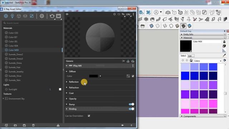This screenshot has width=229, height=129.
Task: Expand the Opacity section
Action: click(67, 99)
